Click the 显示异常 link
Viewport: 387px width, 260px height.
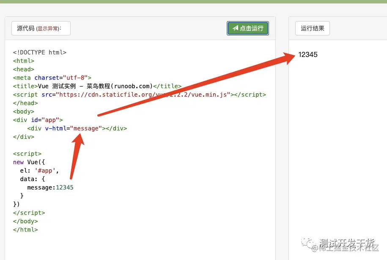tap(48, 29)
